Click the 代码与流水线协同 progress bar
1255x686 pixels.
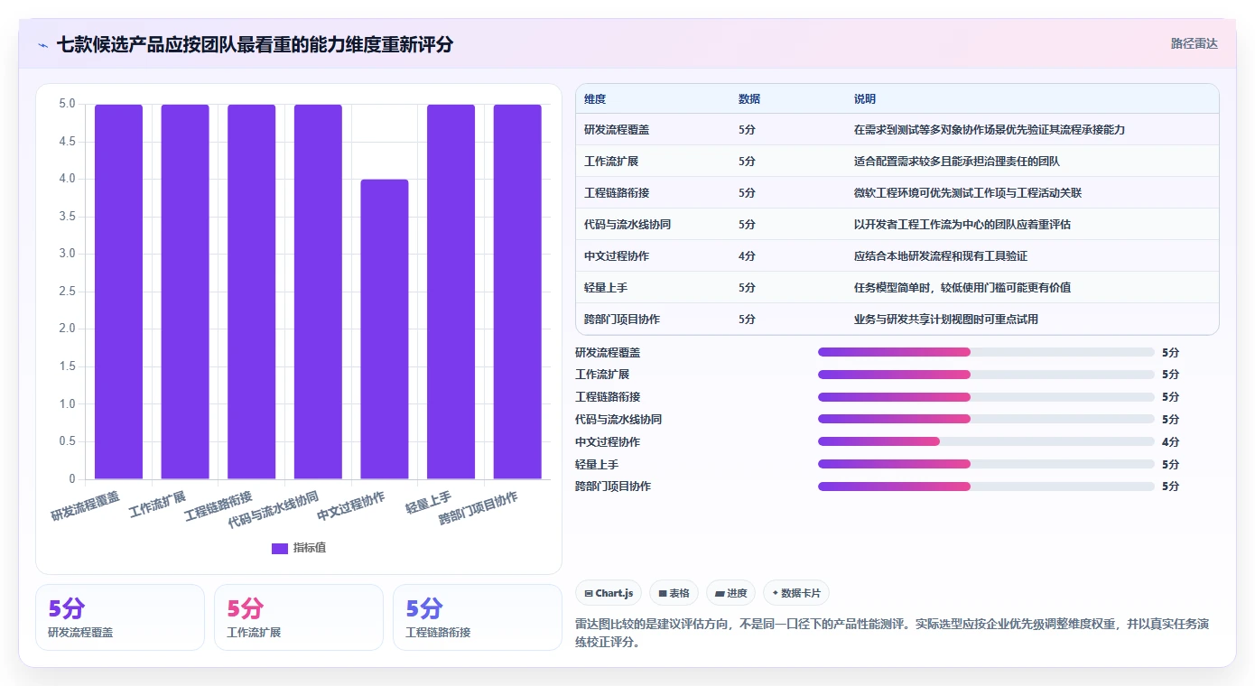(x=986, y=419)
